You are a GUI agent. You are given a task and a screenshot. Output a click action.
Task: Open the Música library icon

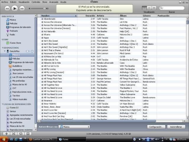click(x=8, y=20)
